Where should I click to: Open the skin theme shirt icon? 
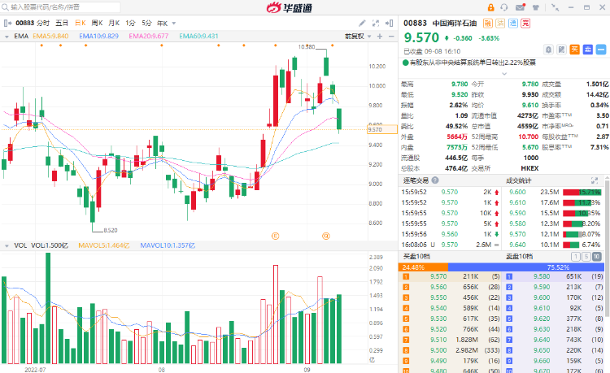pyautogui.click(x=536, y=7)
